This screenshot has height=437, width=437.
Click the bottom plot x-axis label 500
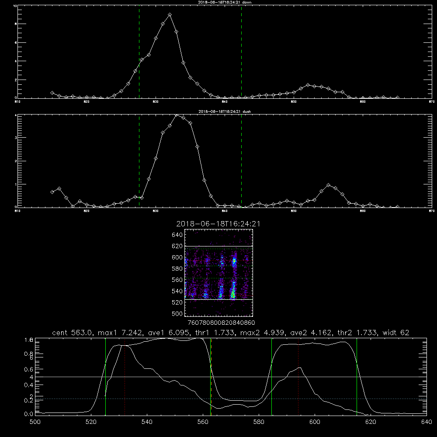pyautogui.click(x=35, y=422)
